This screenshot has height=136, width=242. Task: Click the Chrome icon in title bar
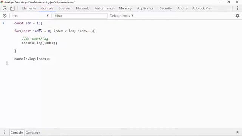(x=2, y=2)
